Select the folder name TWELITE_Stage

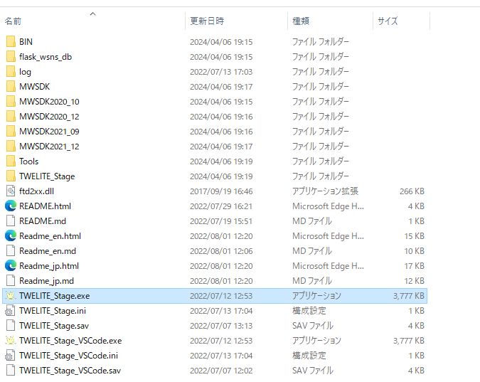(47, 176)
